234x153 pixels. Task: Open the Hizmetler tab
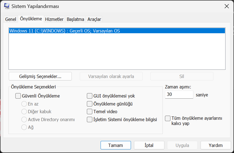click(x=54, y=19)
